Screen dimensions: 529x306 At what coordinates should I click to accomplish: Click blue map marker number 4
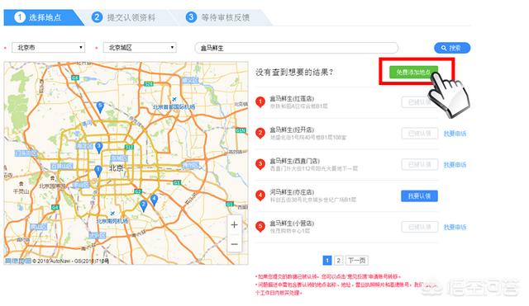point(155,200)
